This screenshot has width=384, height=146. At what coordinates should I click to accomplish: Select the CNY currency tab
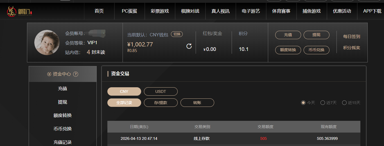124,91
